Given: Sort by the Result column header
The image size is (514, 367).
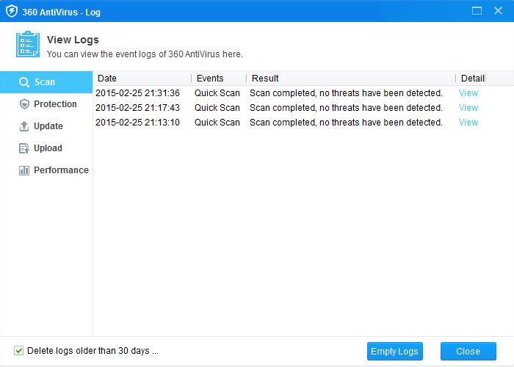Looking at the screenshot, I should tap(351, 79).
